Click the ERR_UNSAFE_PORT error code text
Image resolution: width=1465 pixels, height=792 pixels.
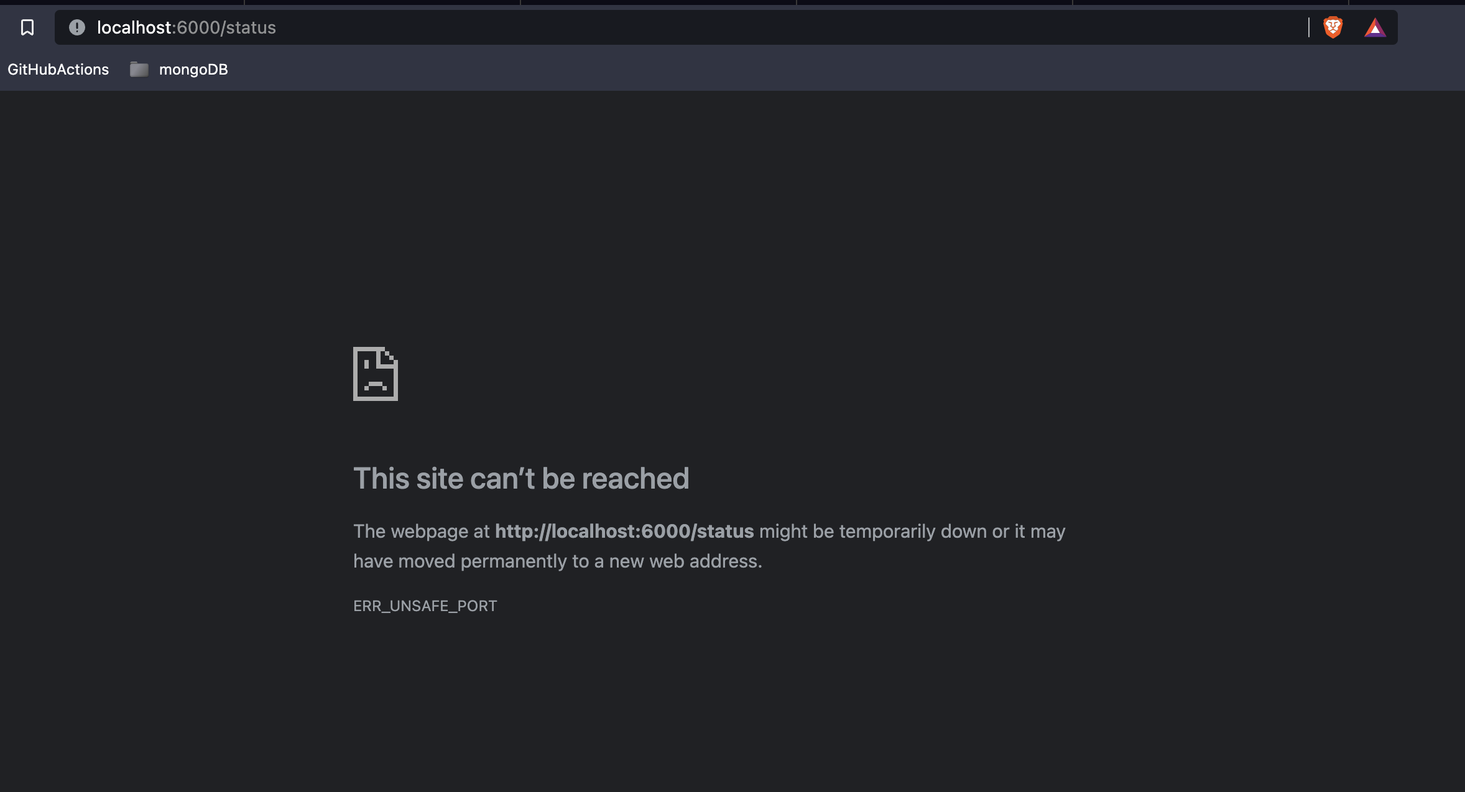pos(425,606)
